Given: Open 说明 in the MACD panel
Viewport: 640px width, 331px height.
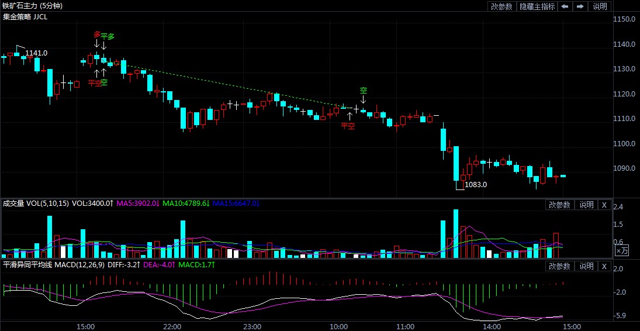Looking at the screenshot, I should (x=587, y=266).
